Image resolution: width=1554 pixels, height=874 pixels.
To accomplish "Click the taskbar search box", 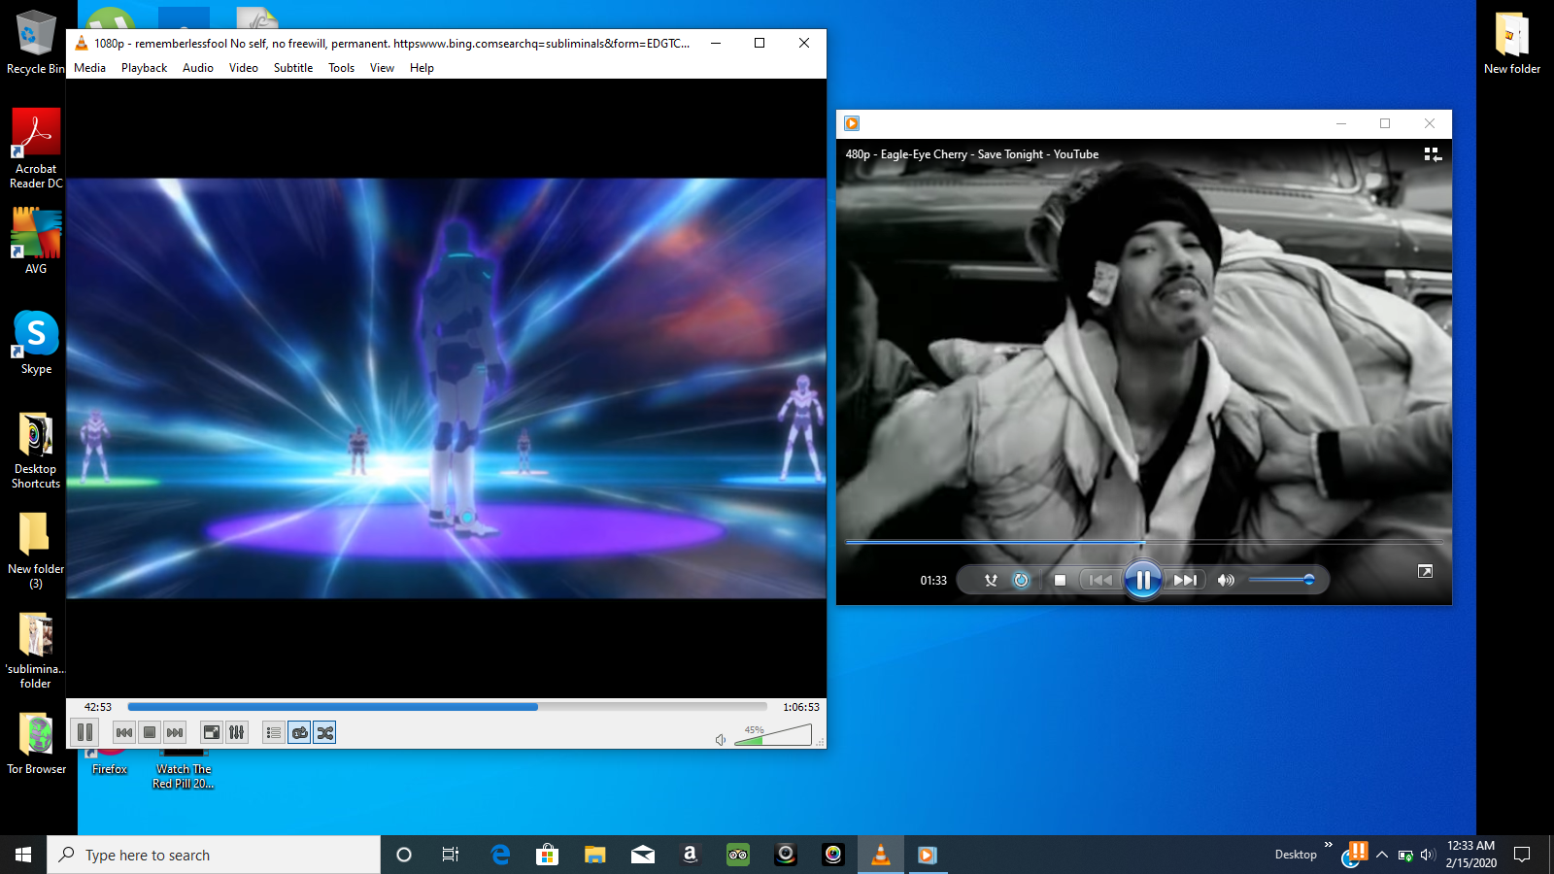I will tap(214, 855).
